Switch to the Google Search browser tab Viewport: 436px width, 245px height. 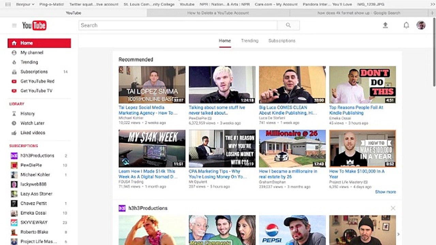pos(359,13)
